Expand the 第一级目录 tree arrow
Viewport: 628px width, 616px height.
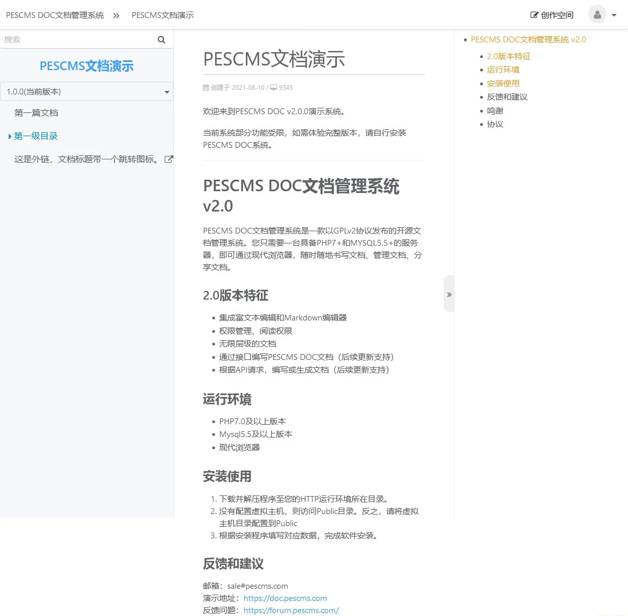(10, 137)
